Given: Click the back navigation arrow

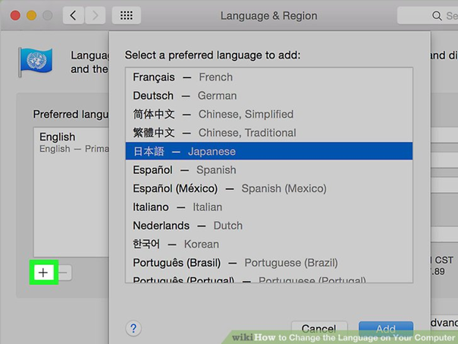Looking at the screenshot, I should [x=74, y=15].
